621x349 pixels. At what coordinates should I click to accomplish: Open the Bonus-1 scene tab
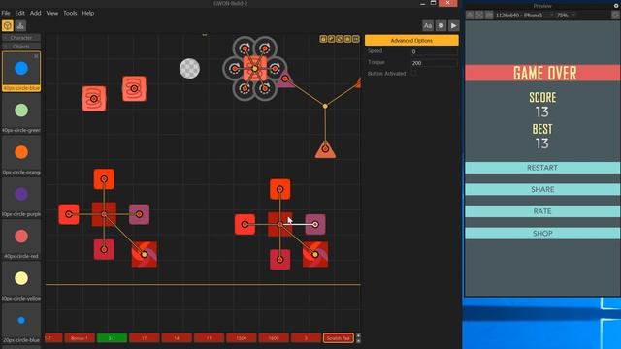pyautogui.click(x=80, y=338)
